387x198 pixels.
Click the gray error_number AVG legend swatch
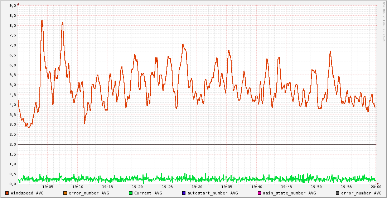pos(338,193)
